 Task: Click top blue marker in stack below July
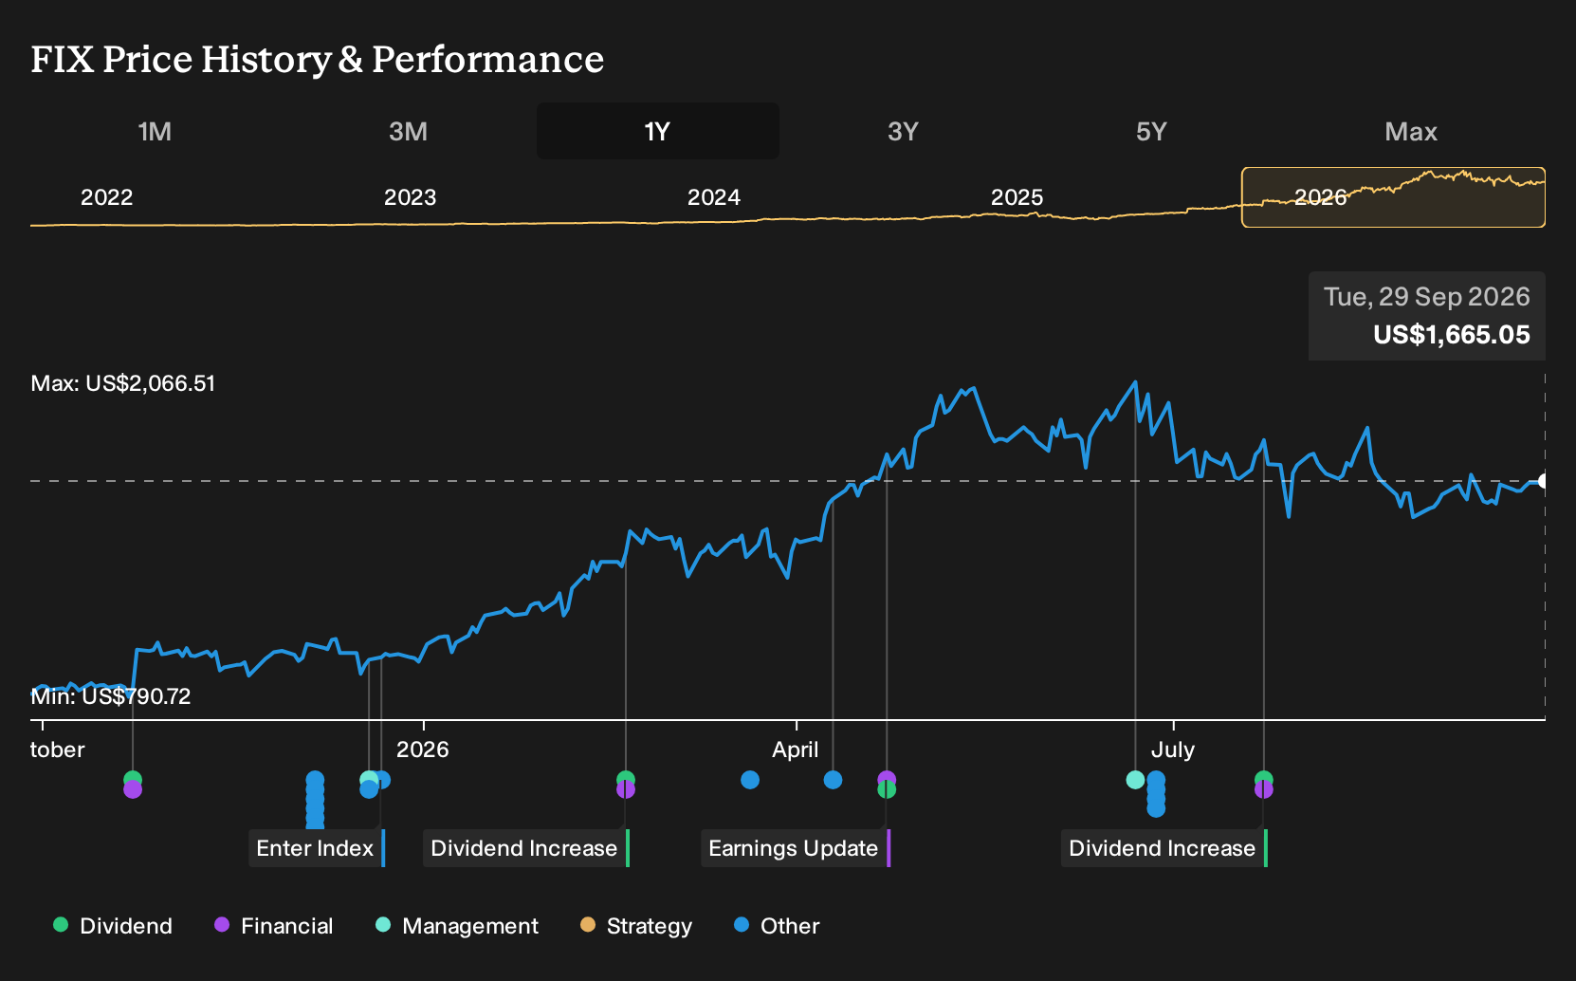[1156, 778]
